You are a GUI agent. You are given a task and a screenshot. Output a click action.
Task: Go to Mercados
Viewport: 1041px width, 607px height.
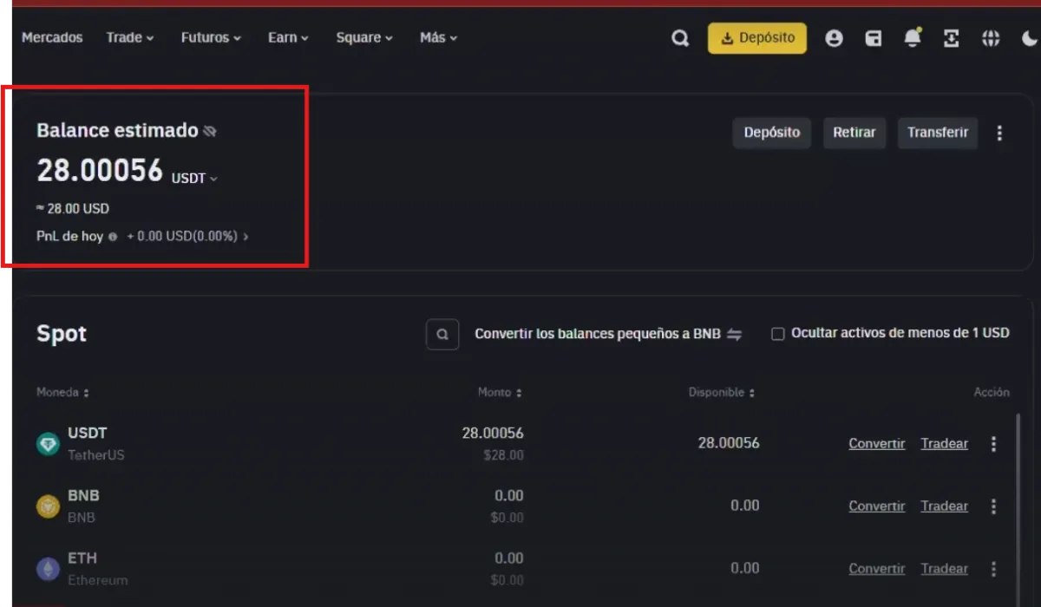click(52, 37)
